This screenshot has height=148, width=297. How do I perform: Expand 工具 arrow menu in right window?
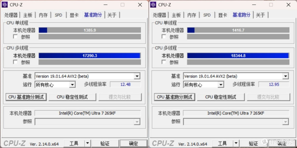[236, 143]
